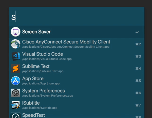The image size is (152, 118).
Task: Click the path /Applications/iSubtitle.app
Action: coord(40,108)
